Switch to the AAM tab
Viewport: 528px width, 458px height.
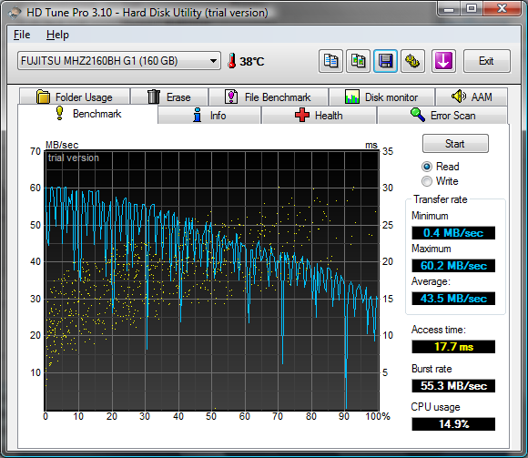tap(472, 97)
